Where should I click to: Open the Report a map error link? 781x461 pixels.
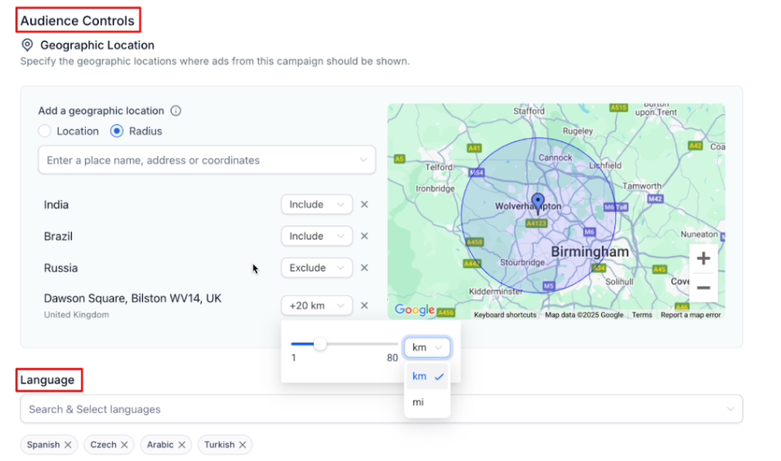coord(690,315)
